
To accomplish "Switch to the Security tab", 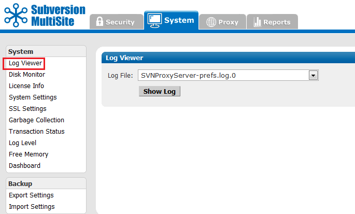I will [x=117, y=22].
